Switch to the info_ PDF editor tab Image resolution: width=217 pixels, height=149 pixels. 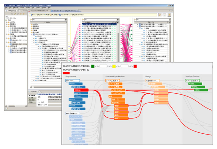39,11
